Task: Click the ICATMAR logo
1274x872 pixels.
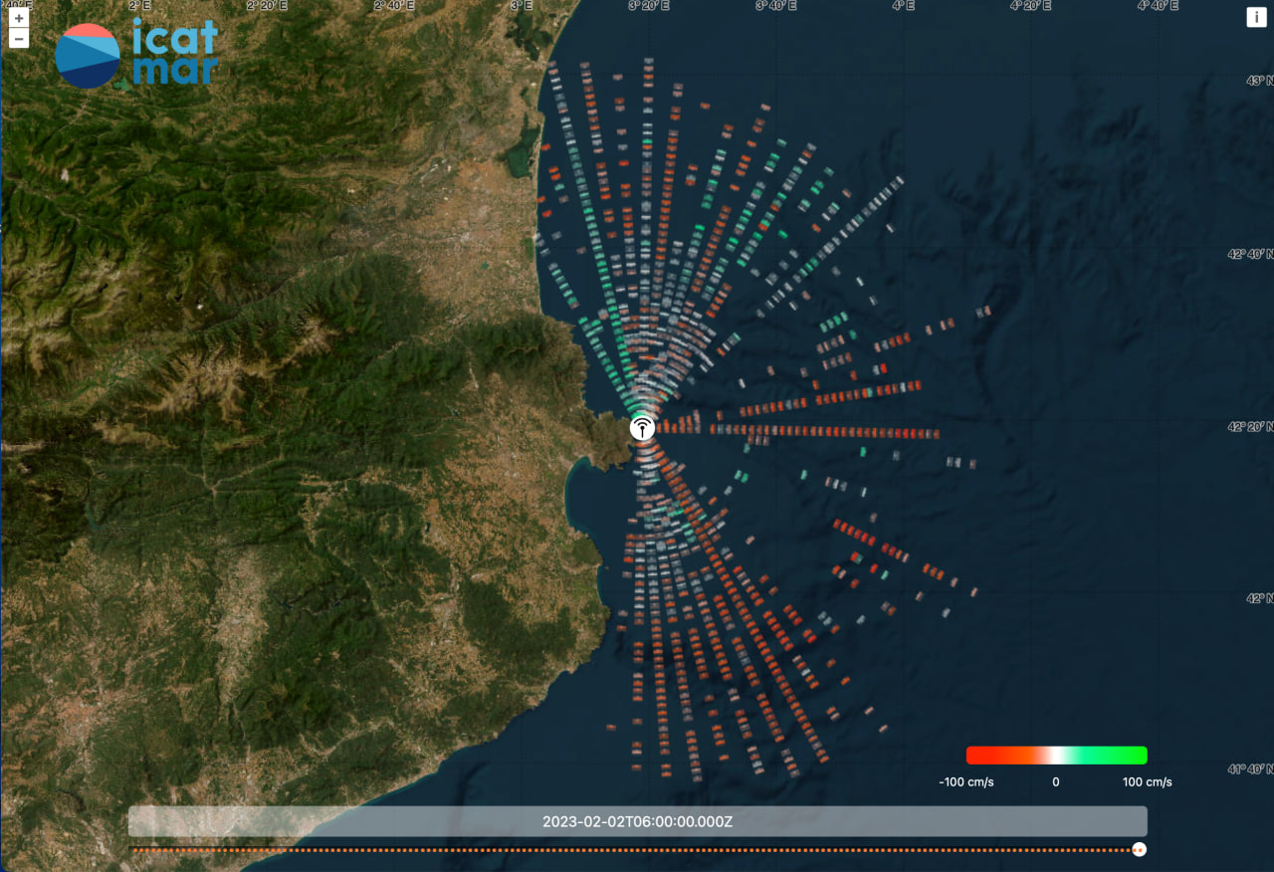Action: (134, 55)
